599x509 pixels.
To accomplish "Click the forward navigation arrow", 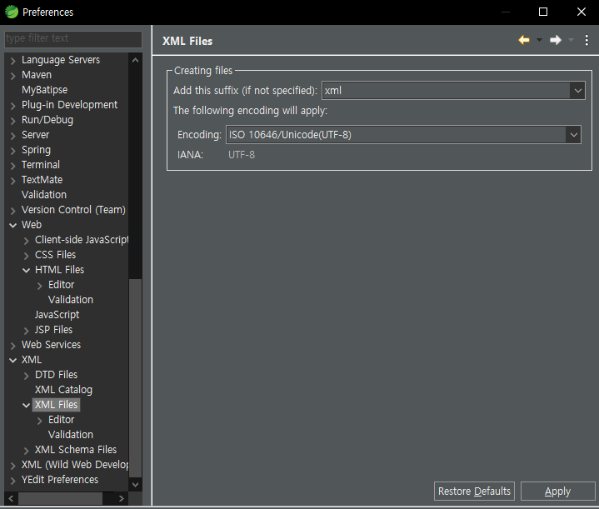I will click(x=556, y=40).
